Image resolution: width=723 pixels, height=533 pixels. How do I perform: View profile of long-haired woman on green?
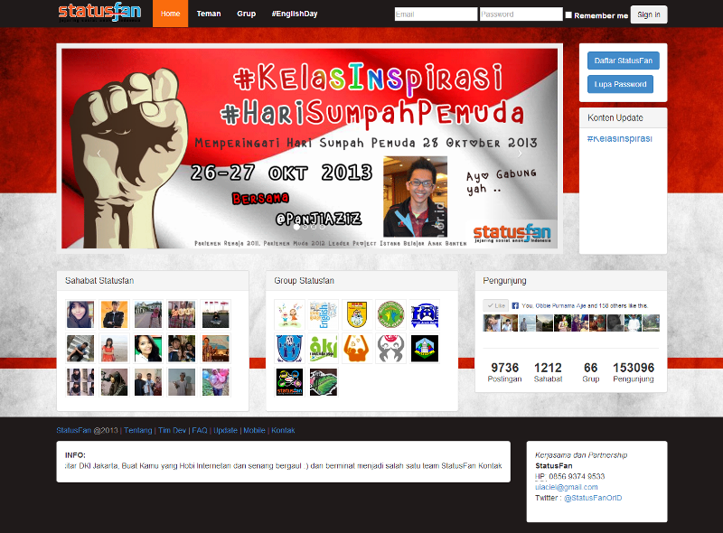tap(148, 348)
